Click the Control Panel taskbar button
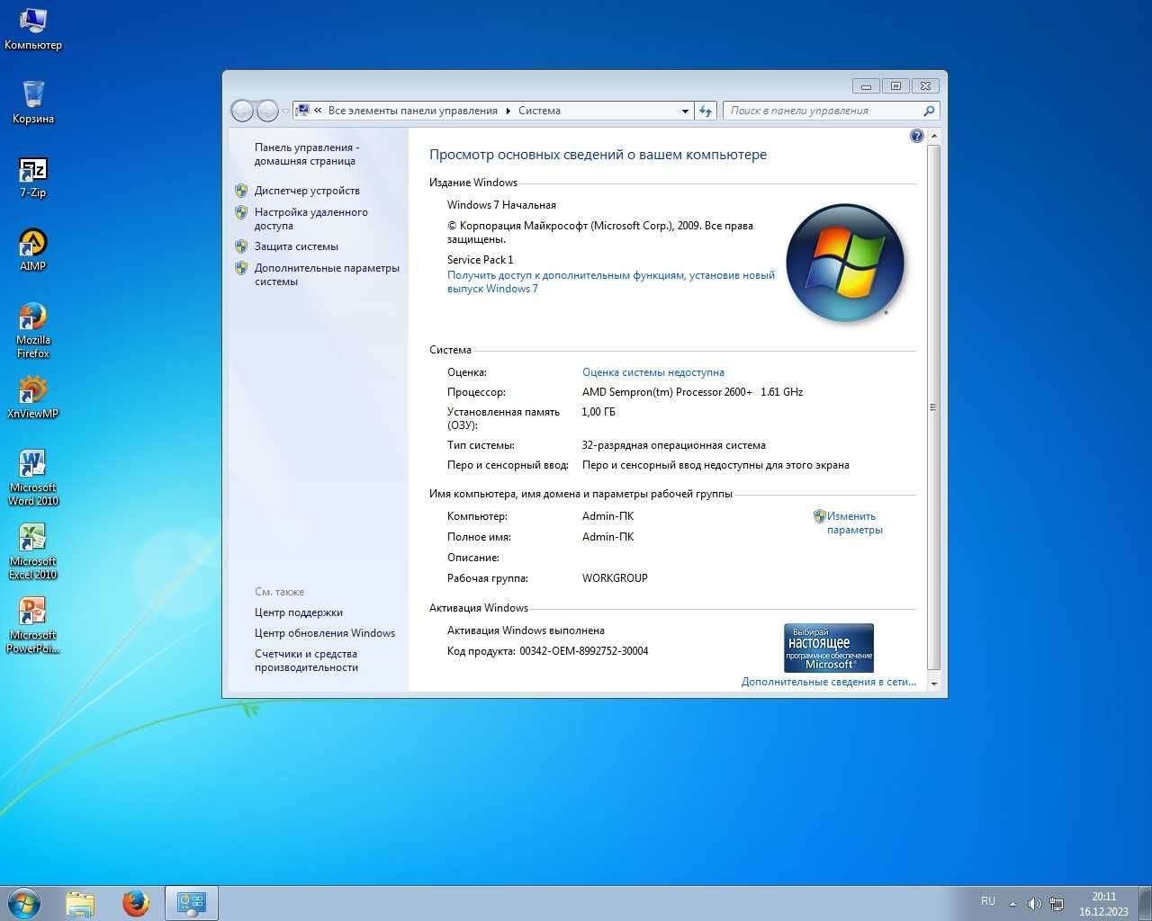 (192, 903)
